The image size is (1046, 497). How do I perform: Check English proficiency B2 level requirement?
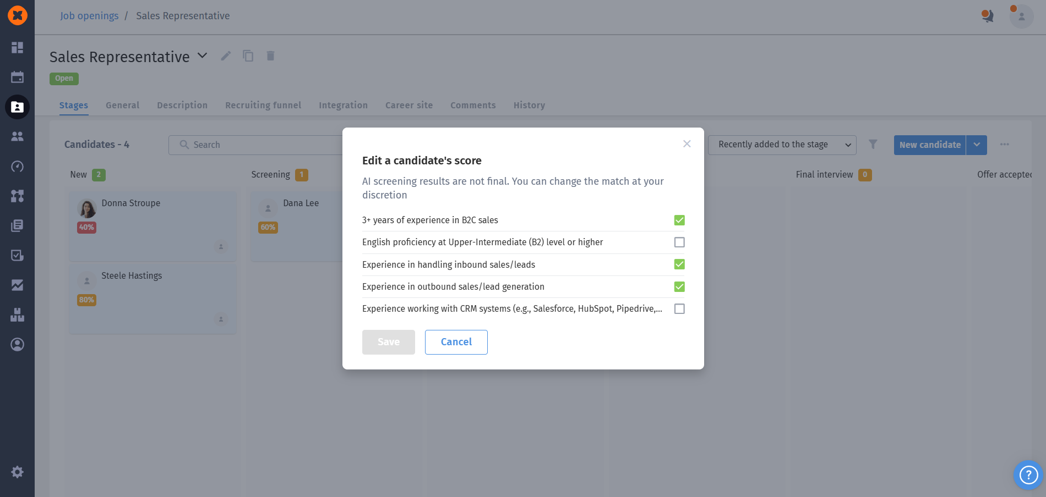[x=679, y=242]
